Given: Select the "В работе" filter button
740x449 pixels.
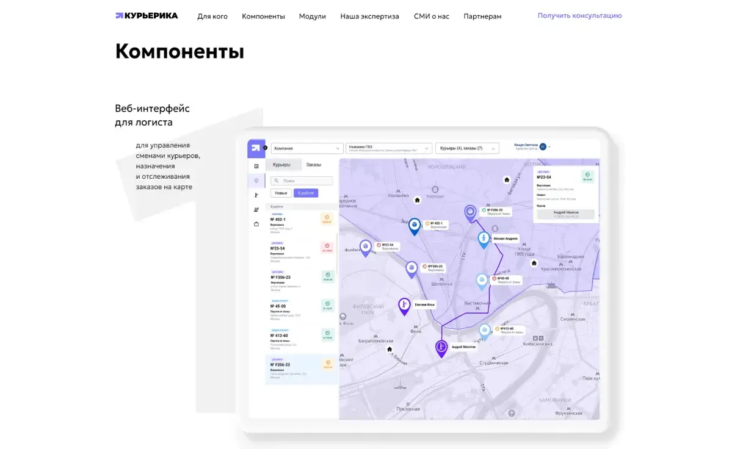Looking at the screenshot, I should pos(306,193).
